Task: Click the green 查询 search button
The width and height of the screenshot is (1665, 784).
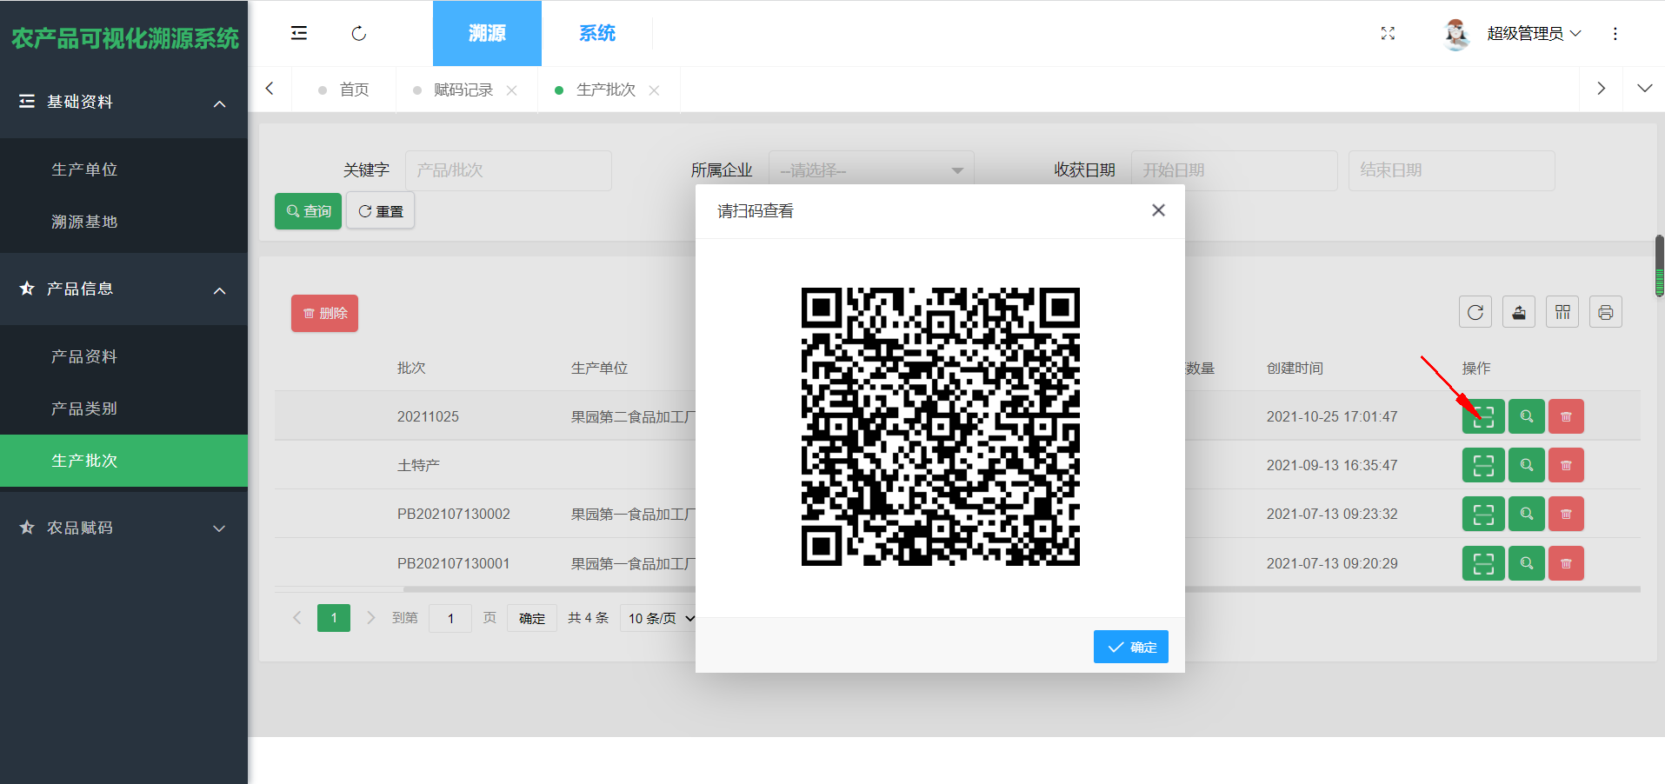Action: point(308,211)
